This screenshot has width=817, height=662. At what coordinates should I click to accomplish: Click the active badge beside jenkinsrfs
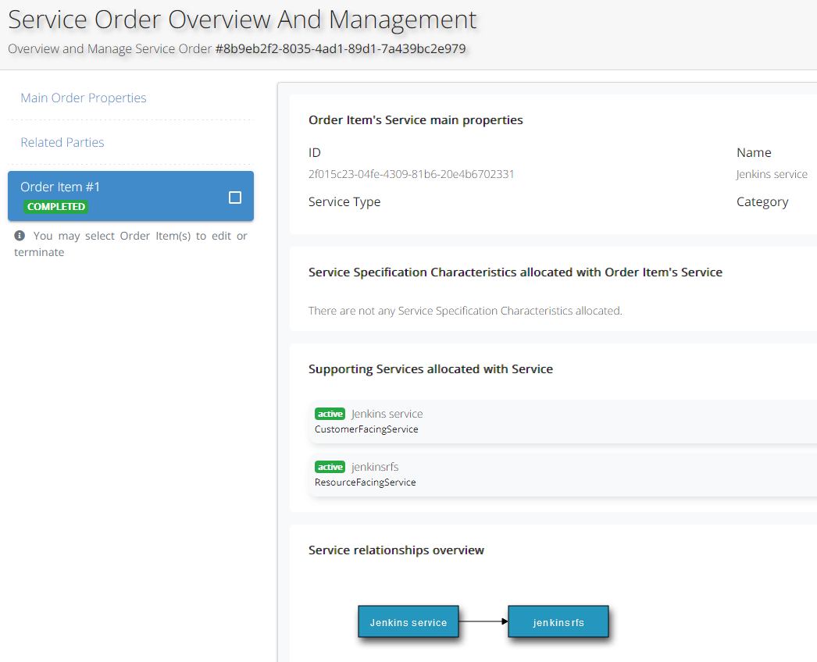pyautogui.click(x=330, y=467)
